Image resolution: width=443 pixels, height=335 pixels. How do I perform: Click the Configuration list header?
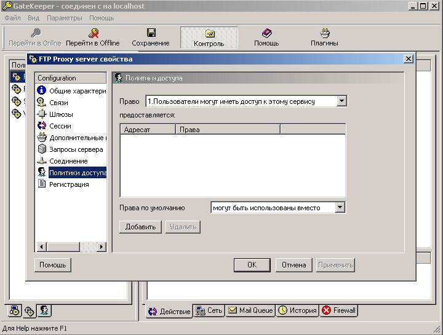point(71,78)
